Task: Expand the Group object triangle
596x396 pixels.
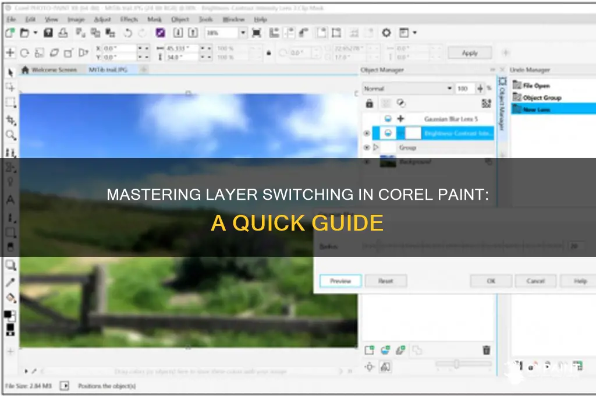Action: pyautogui.click(x=376, y=147)
